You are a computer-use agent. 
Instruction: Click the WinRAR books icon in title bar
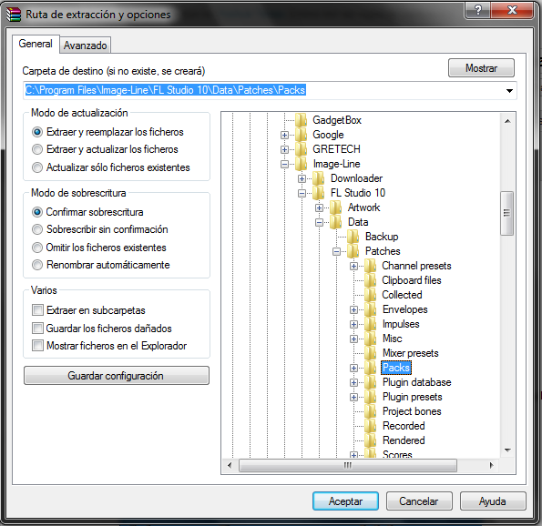pyautogui.click(x=14, y=15)
